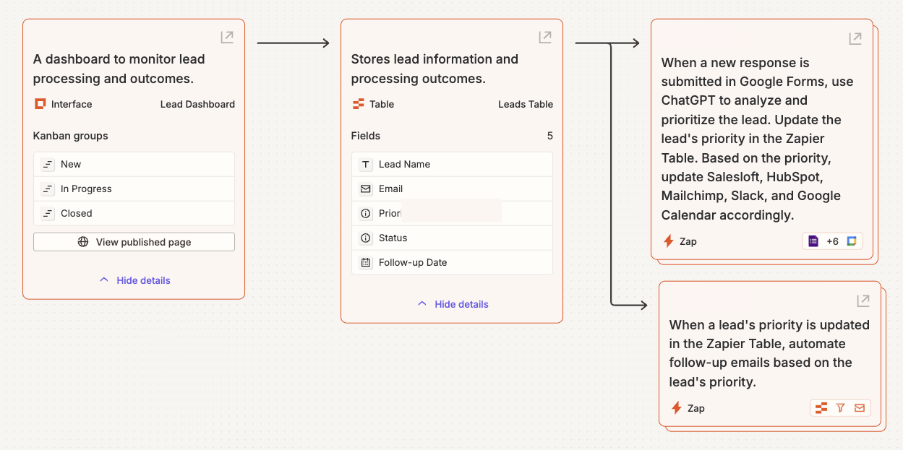Select the New kanban group row
Viewport: 903px width, 450px height.
tap(134, 164)
